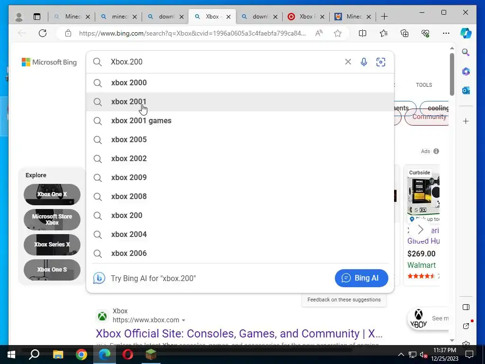Open the Favorites list icon
Screen dimensions: 485x364
click(384, 33)
